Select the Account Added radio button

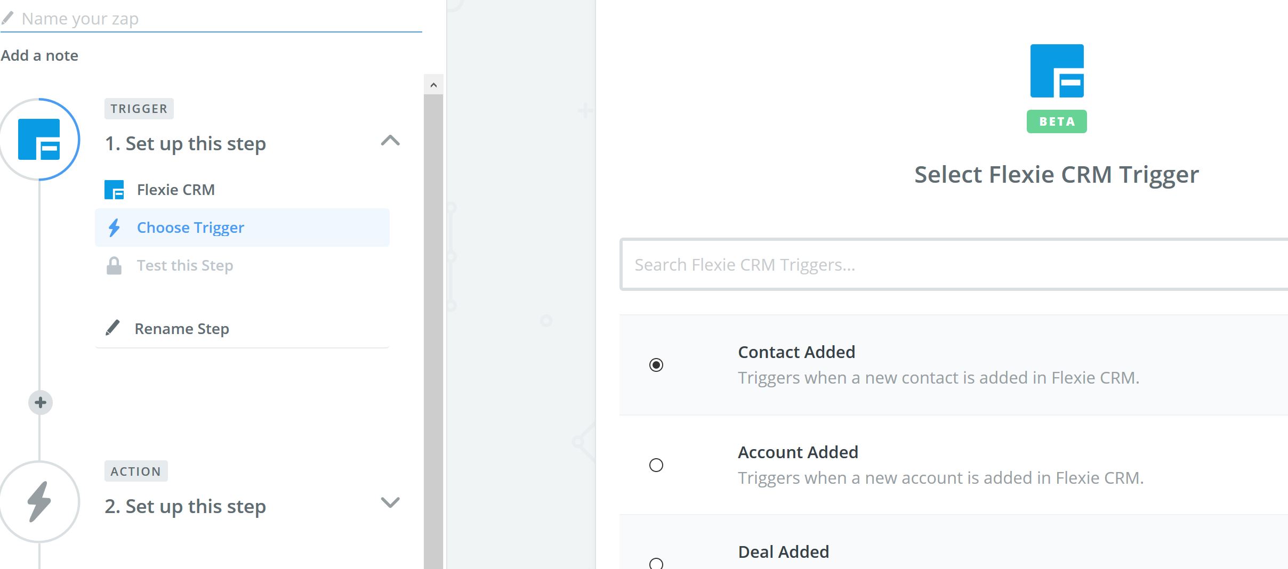656,465
